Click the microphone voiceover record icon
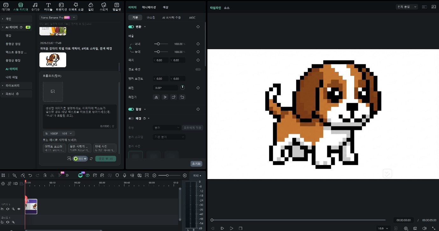 [x=124, y=175]
